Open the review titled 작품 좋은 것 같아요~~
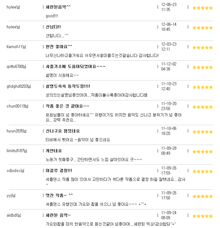The height and width of the screenshot is (228, 220). (67, 106)
